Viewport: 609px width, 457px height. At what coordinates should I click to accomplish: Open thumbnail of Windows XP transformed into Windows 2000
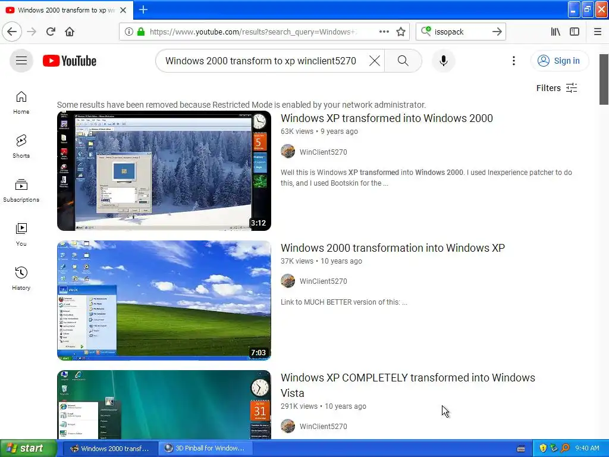[164, 171]
